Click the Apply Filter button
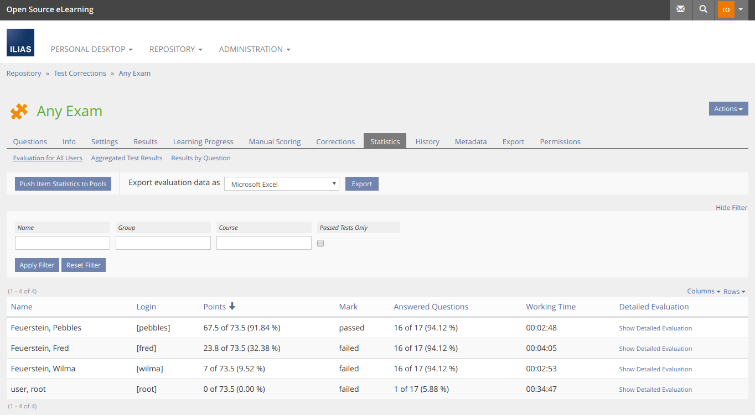755x415 pixels. [37, 265]
